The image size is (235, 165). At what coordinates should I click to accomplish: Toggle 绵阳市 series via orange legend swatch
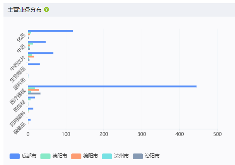coord(76,156)
